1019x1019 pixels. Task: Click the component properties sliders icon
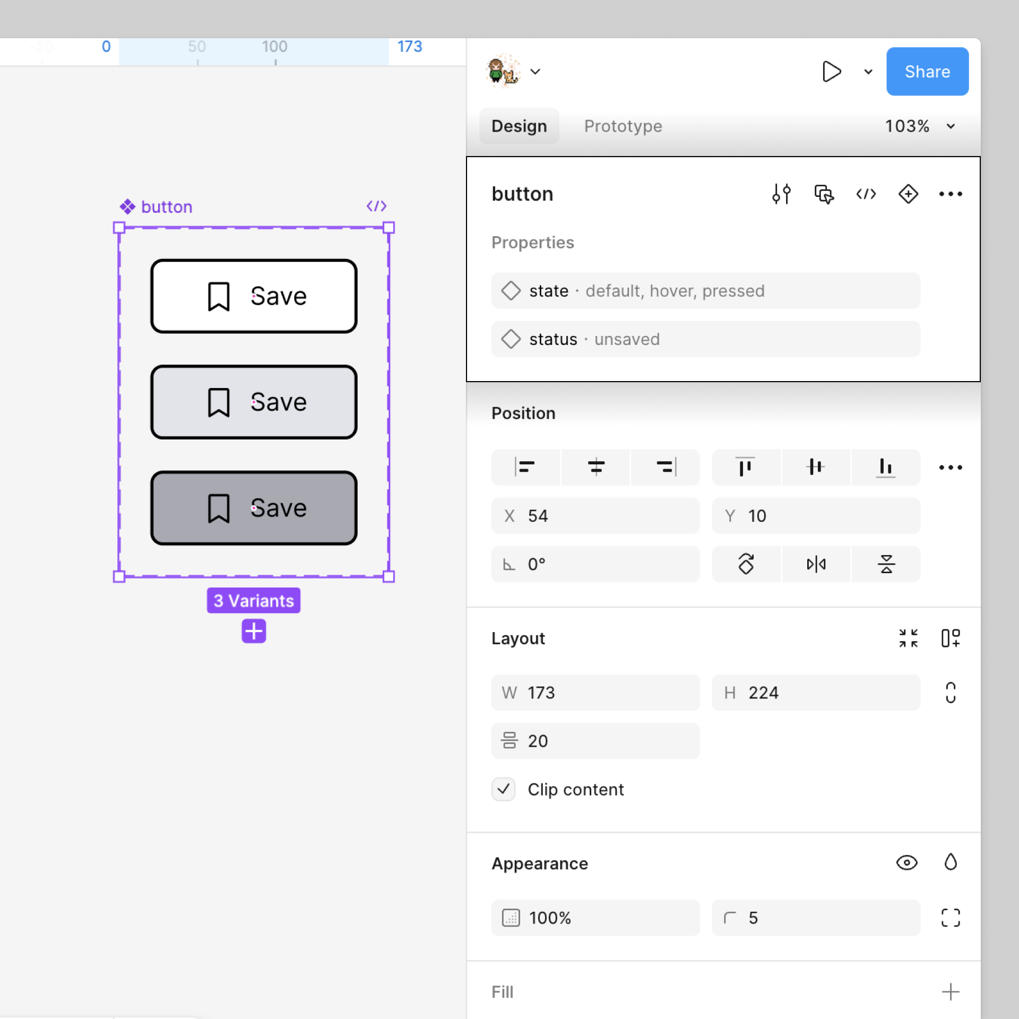click(x=781, y=194)
